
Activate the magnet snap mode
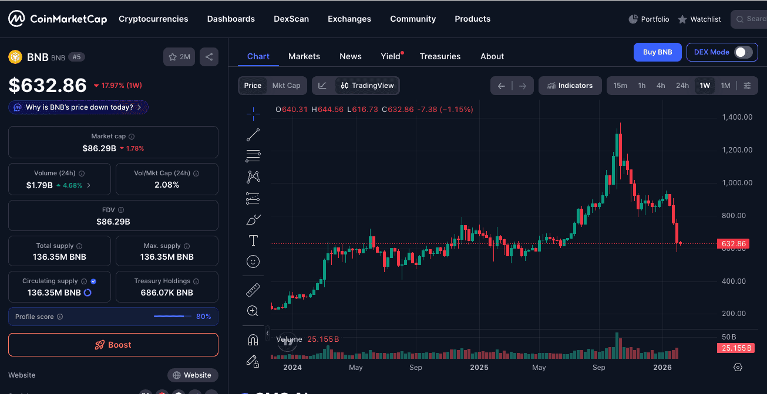coord(253,340)
